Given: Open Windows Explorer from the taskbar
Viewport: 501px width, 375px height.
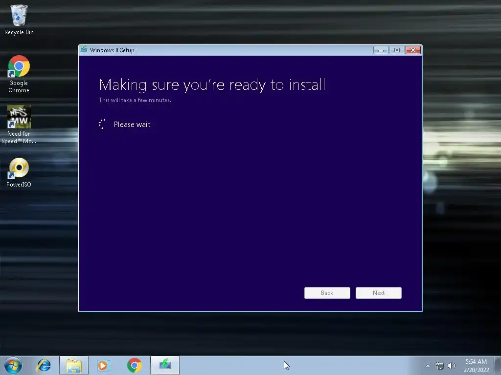Looking at the screenshot, I should coord(74,365).
